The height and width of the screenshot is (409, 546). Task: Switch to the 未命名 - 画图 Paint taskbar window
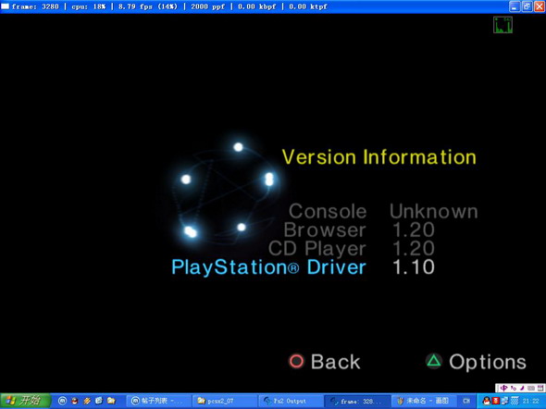coord(423,401)
